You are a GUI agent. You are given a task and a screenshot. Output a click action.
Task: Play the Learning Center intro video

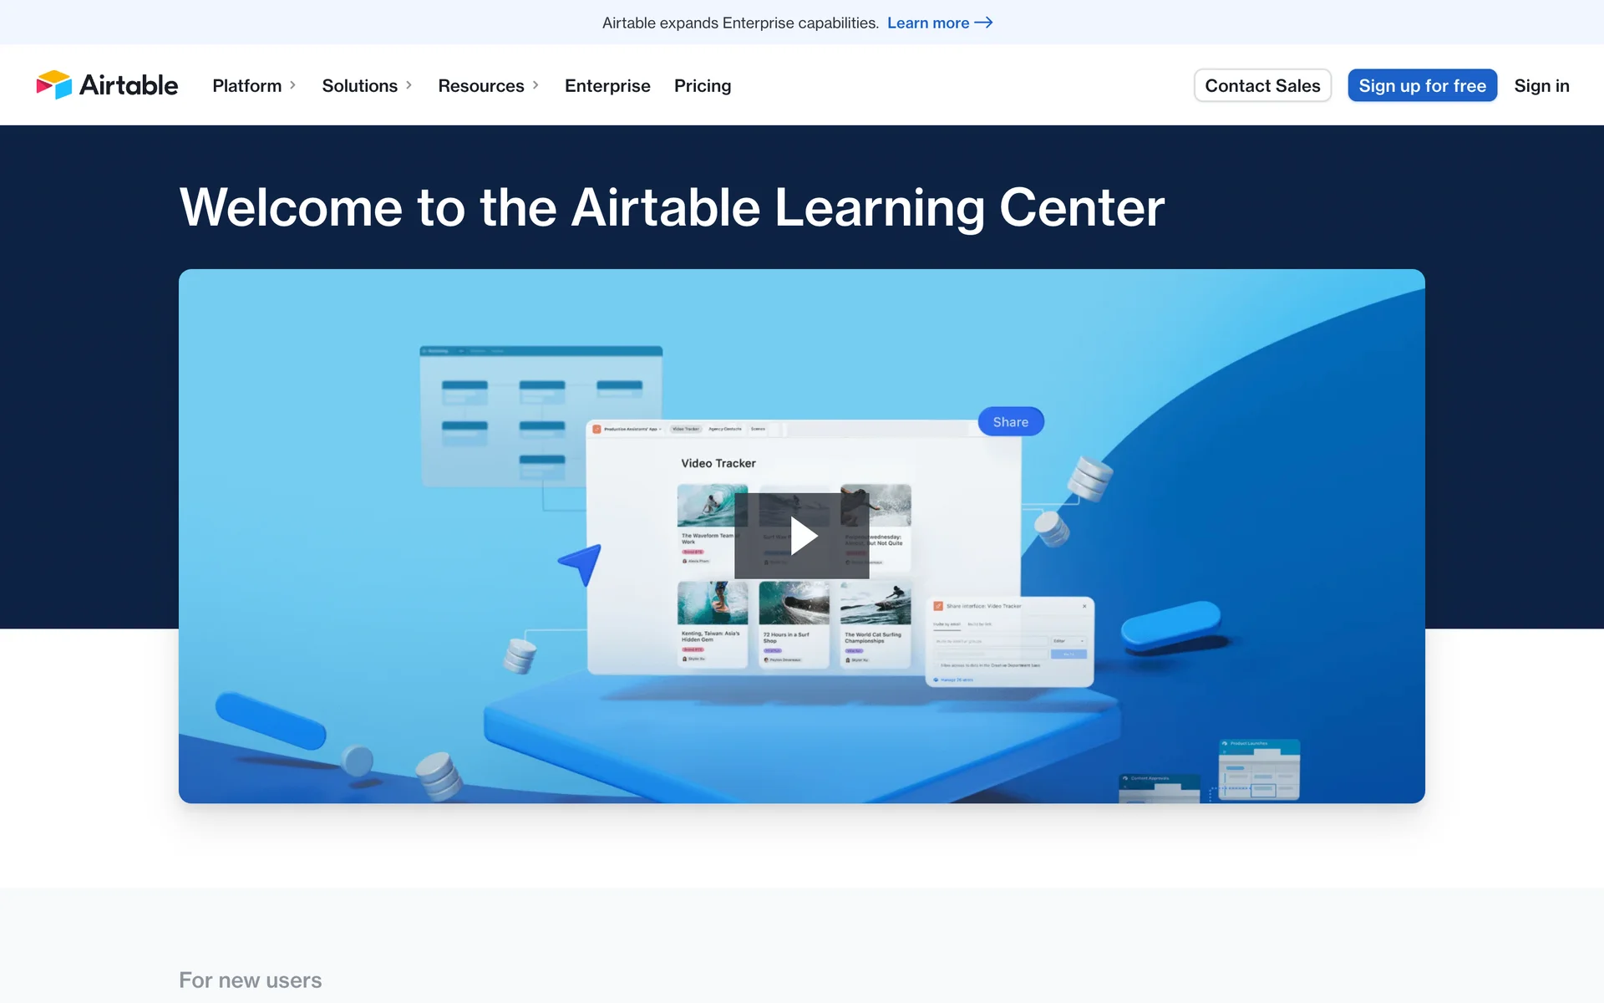[801, 536]
